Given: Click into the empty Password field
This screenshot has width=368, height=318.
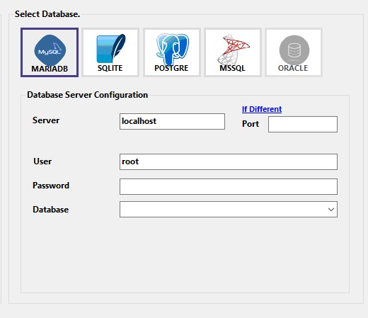Looking at the screenshot, I should 229,186.
